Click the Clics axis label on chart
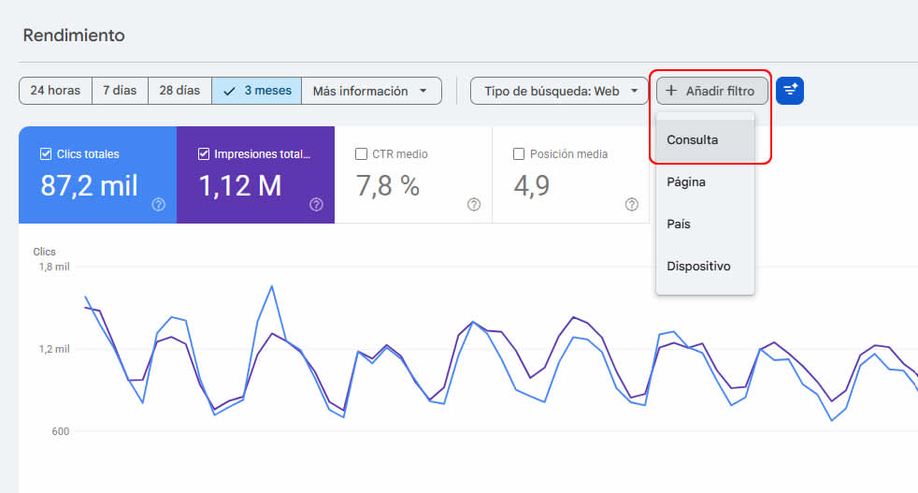Screen dimensions: 918x493 pos(45,252)
